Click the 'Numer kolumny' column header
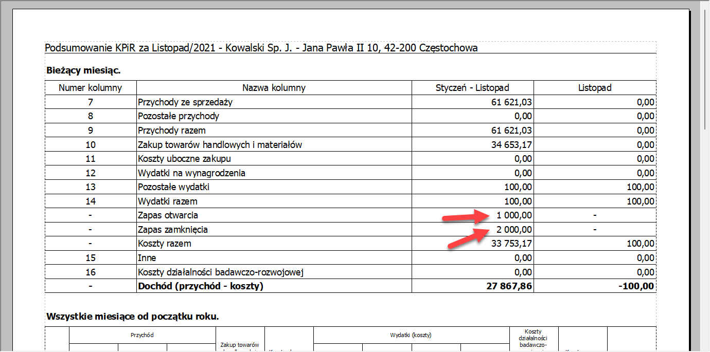The width and height of the screenshot is (710, 352). [91, 87]
